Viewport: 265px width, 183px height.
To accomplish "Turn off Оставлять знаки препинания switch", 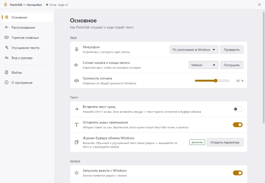I will (x=238, y=125).
